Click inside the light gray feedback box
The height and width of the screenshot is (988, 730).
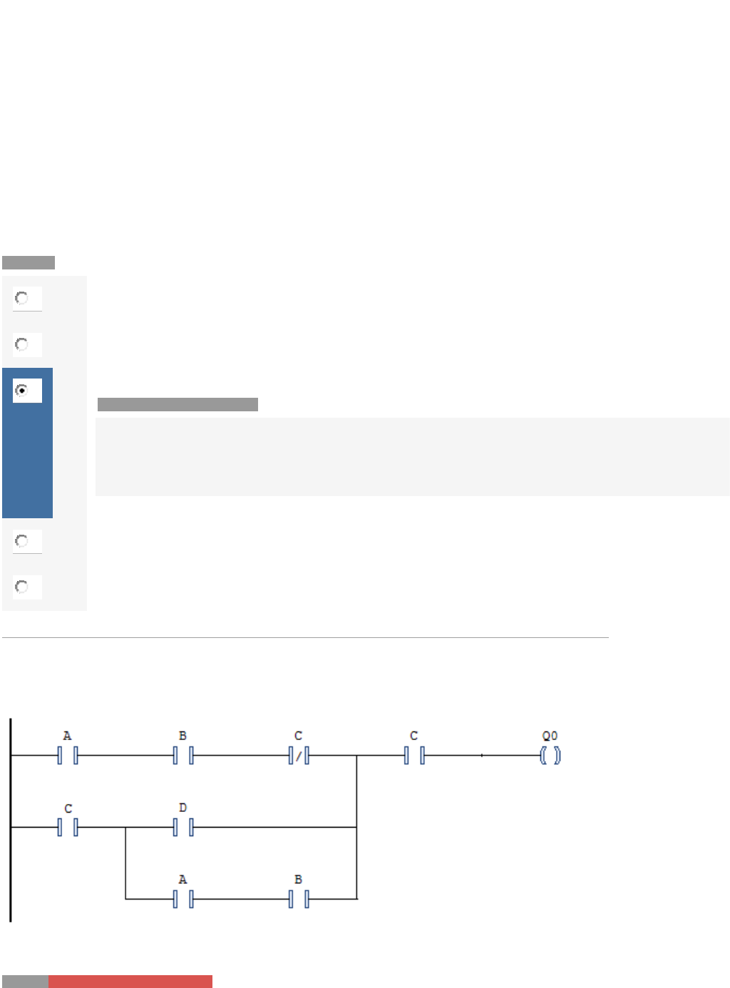(x=412, y=456)
